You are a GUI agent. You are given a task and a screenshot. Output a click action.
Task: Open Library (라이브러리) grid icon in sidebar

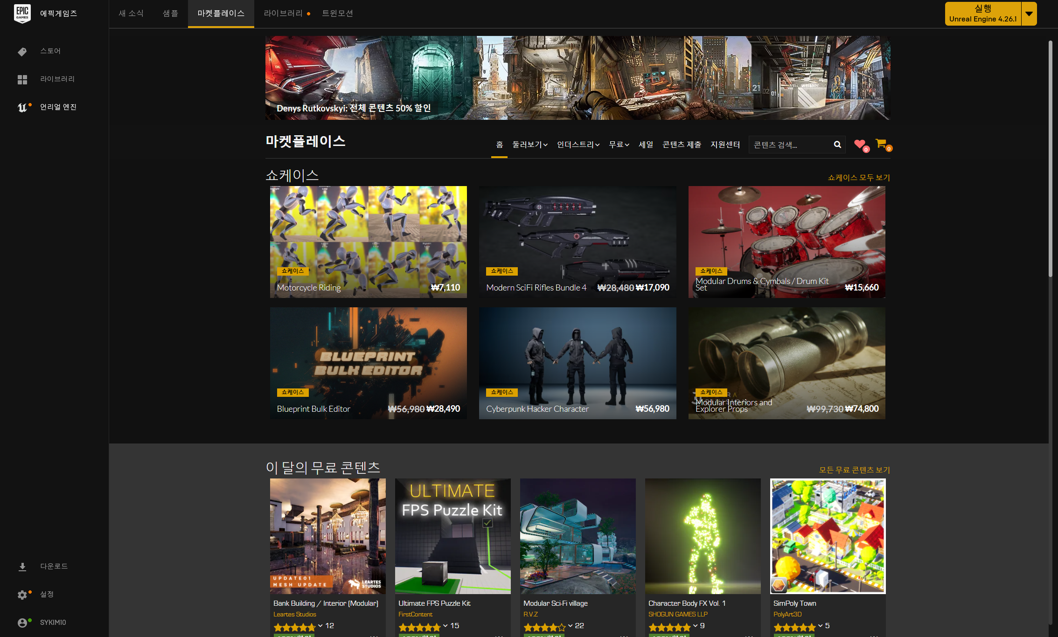[x=22, y=79]
